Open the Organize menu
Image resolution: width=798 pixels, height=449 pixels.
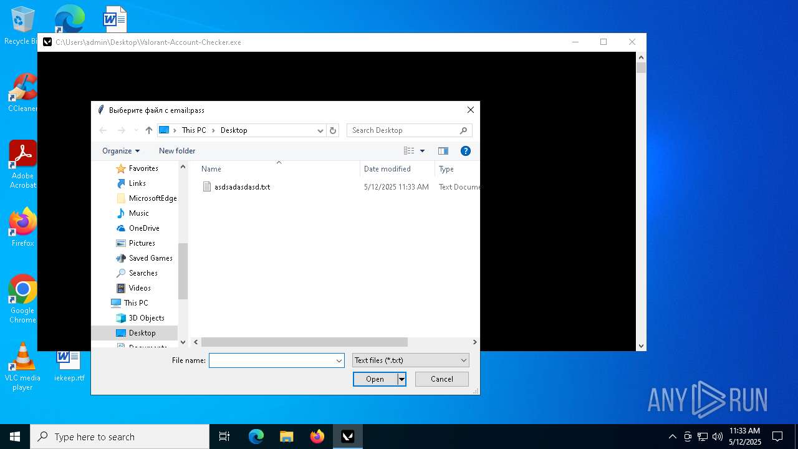point(121,151)
